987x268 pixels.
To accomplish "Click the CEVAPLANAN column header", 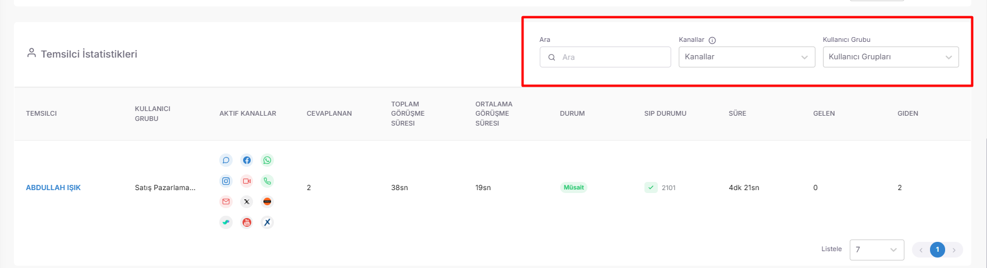I will pyautogui.click(x=329, y=113).
